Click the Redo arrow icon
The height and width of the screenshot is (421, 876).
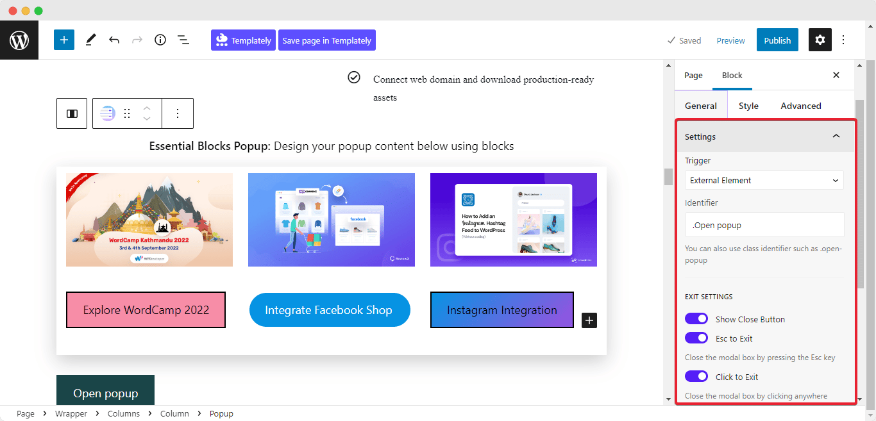(x=137, y=40)
